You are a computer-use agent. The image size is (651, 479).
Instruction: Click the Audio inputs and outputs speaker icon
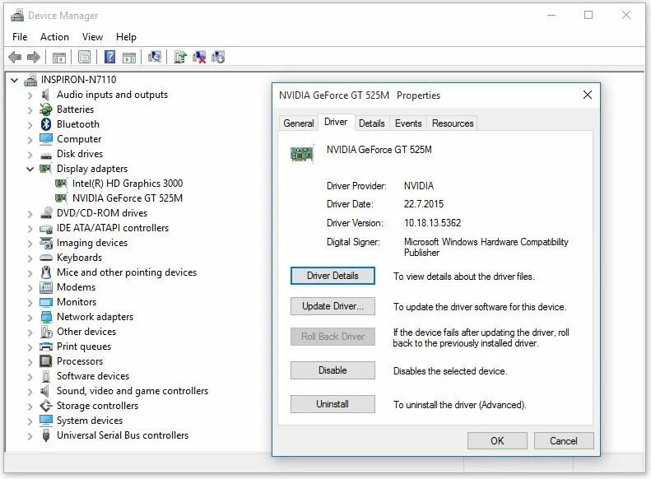(x=45, y=94)
